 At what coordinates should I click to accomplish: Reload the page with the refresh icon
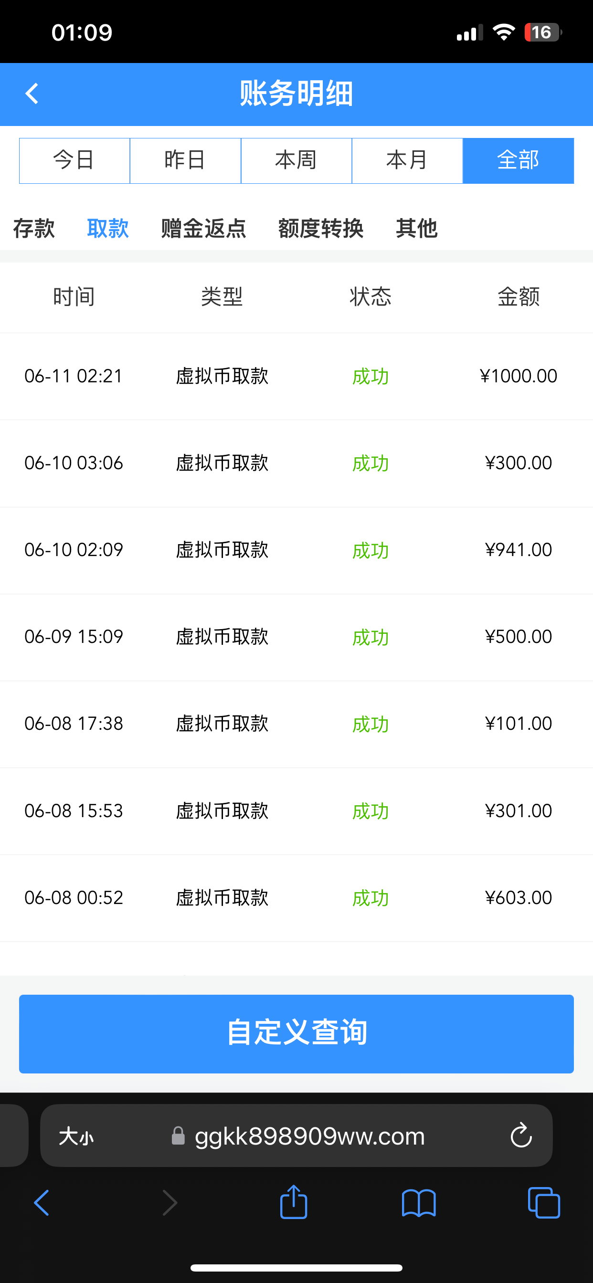click(x=521, y=1136)
